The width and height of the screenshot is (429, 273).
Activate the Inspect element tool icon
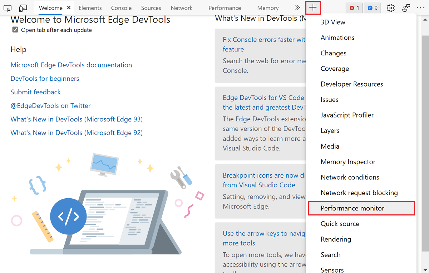[8, 8]
